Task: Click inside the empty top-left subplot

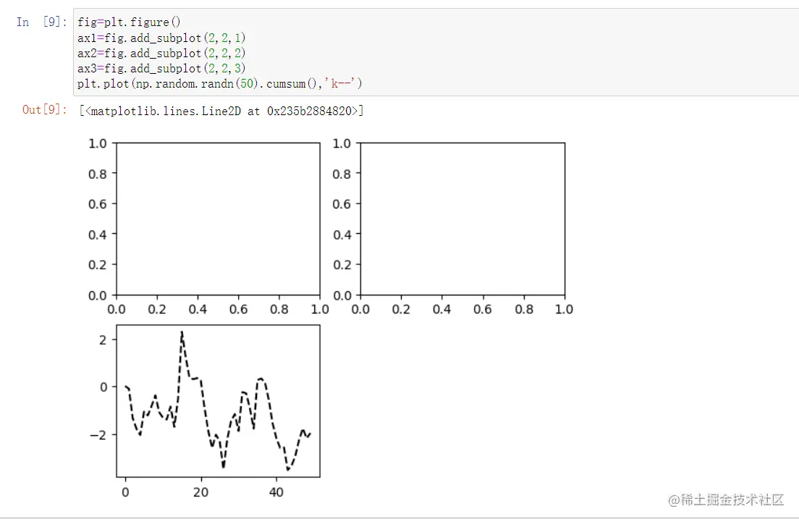Action: coord(218,219)
